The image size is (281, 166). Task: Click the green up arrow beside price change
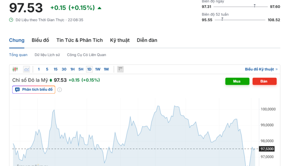100,8
